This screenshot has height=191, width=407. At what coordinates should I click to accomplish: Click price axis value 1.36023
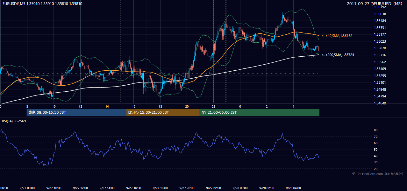[x=380, y=41]
